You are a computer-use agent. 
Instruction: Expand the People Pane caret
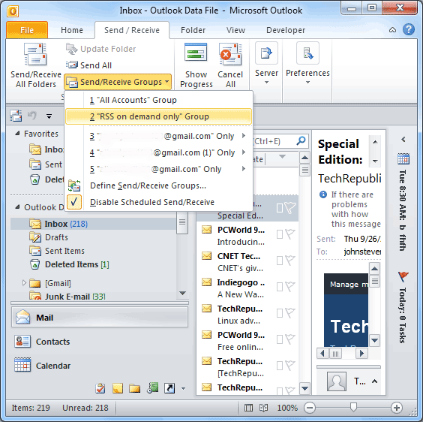[374, 381]
